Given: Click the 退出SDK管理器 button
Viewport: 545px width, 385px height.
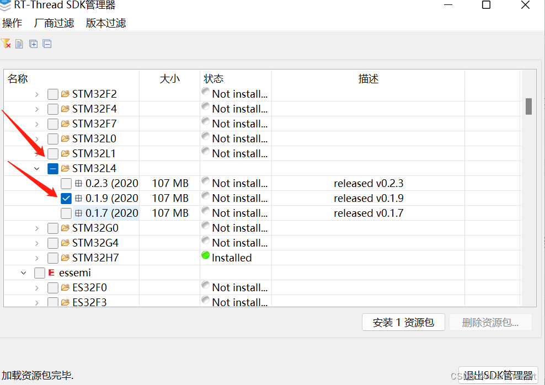Looking at the screenshot, I should [498, 375].
